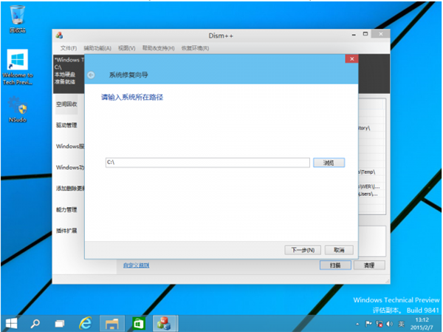
Task: Switch input language 英 indicator
Action: 401,324
